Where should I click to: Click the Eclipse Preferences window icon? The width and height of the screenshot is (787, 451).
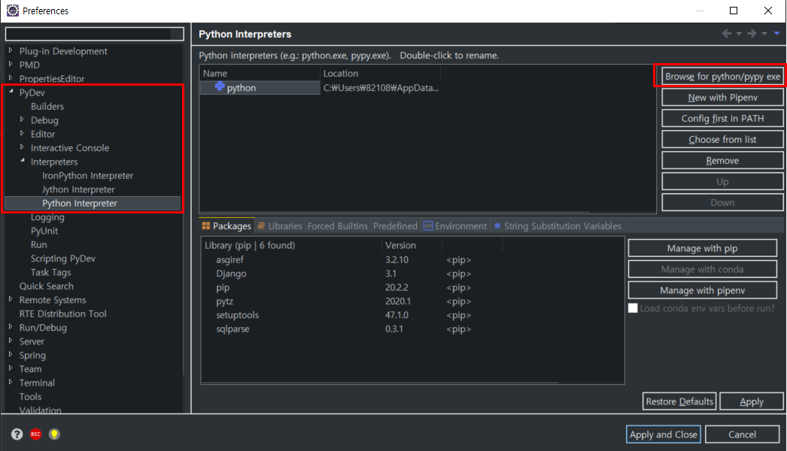point(12,11)
